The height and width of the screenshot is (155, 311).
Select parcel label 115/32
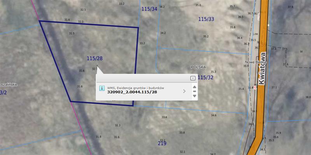tap(206, 77)
